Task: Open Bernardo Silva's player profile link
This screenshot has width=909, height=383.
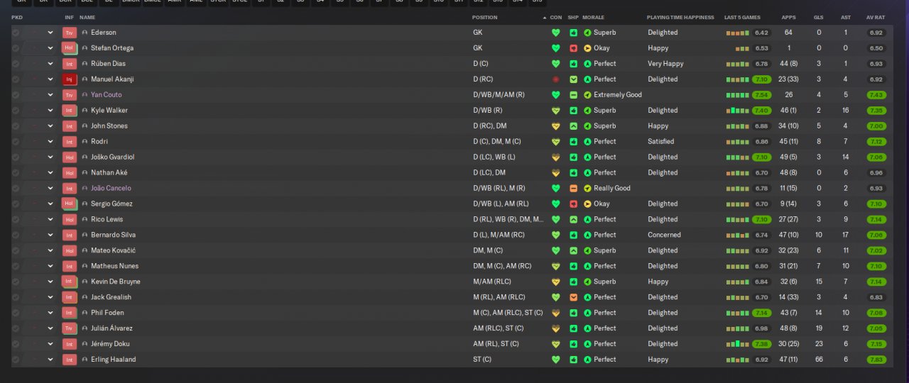Action: [x=113, y=235]
